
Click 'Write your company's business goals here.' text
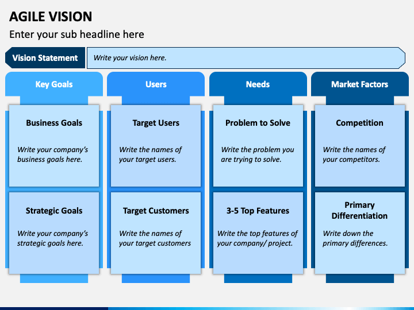(52, 154)
